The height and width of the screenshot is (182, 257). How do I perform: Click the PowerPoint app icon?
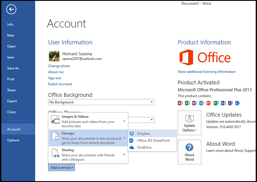(209, 103)
